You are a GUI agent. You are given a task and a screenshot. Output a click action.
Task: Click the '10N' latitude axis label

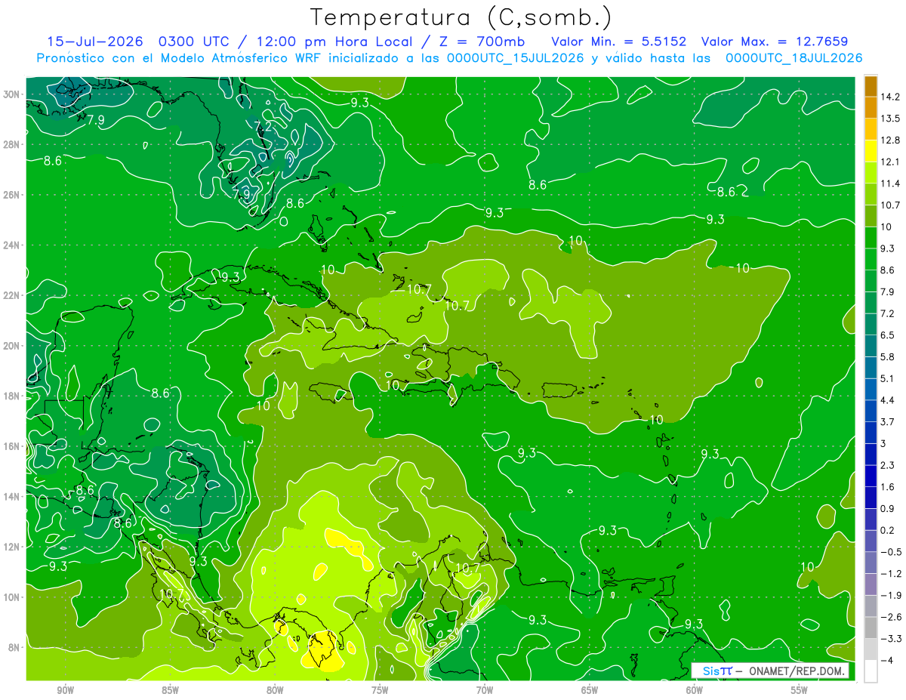pos(11,597)
